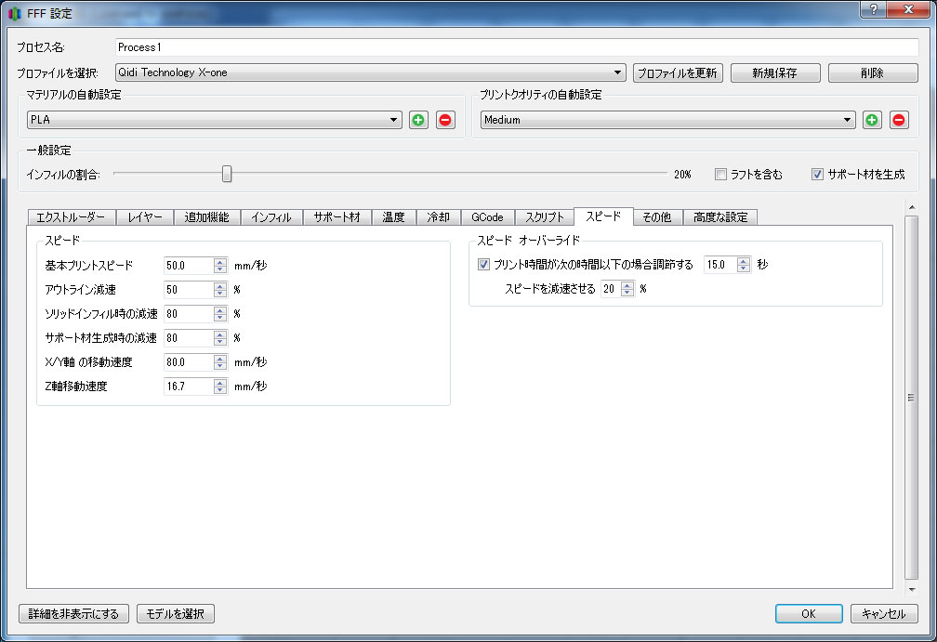Screen dimensions: 937x642
Task: Click the help question mark in title bar
Action: coord(872,8)
